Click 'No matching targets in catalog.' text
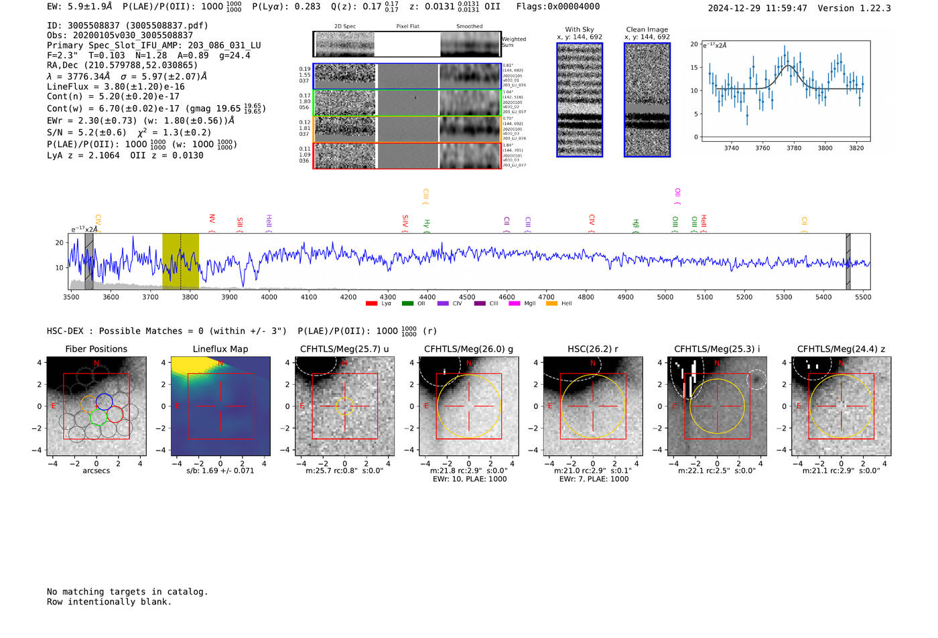This screenshot has height=638, width=938. pos(127,592)
